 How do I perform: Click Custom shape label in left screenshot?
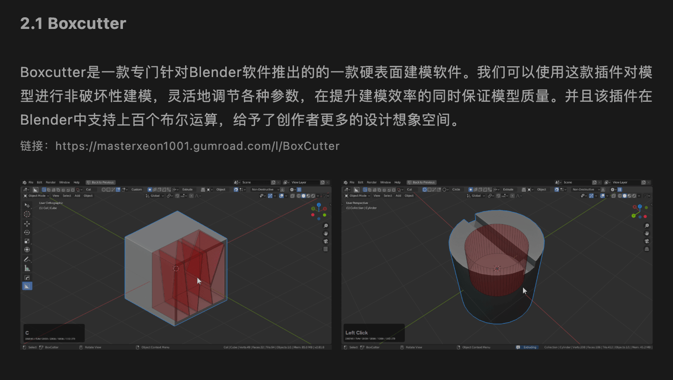pos(136,190)
